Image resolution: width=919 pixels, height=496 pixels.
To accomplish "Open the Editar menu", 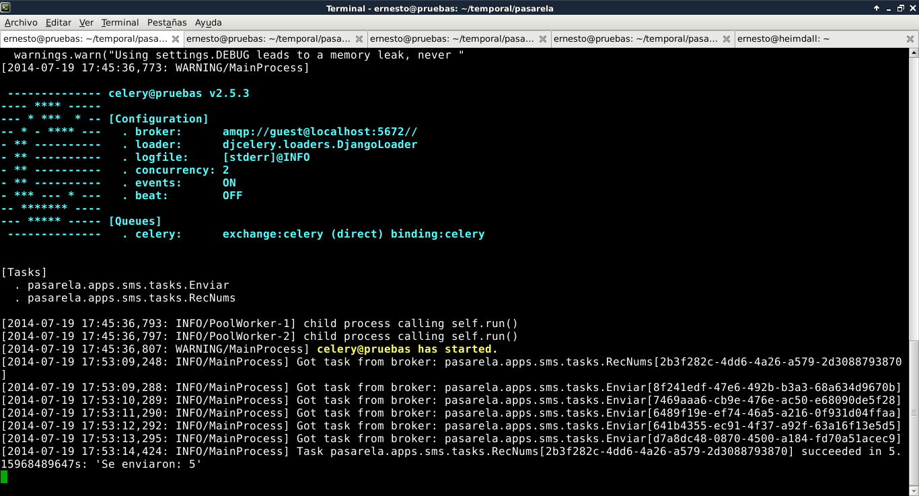I will tap(58, 22).
